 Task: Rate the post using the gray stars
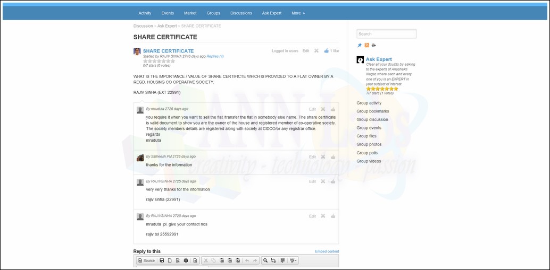point(159,61)
